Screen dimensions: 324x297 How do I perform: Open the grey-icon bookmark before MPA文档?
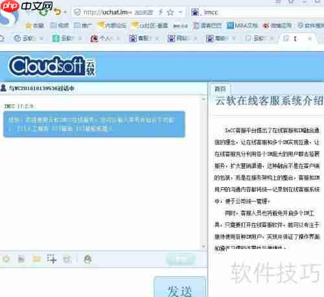coord(207,25)
